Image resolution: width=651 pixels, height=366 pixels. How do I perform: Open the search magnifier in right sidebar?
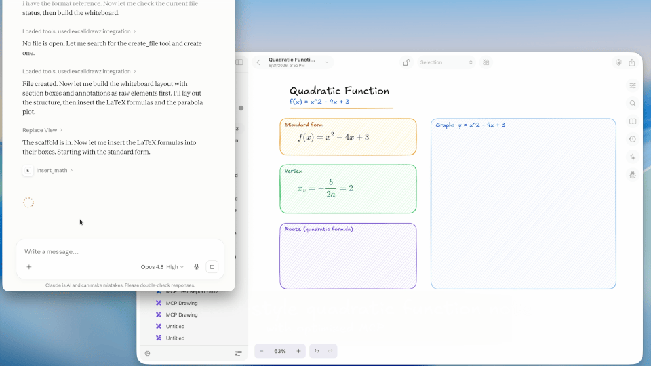tap(632, 103)
